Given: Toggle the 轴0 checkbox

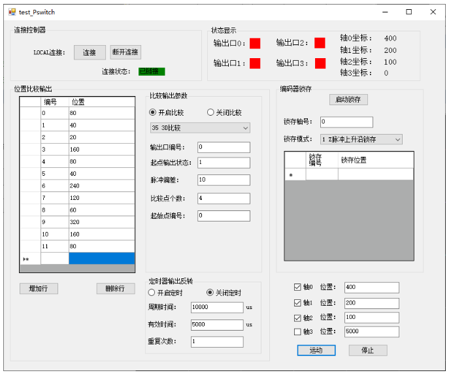Looking at the screenshot, I should [297, 287].
